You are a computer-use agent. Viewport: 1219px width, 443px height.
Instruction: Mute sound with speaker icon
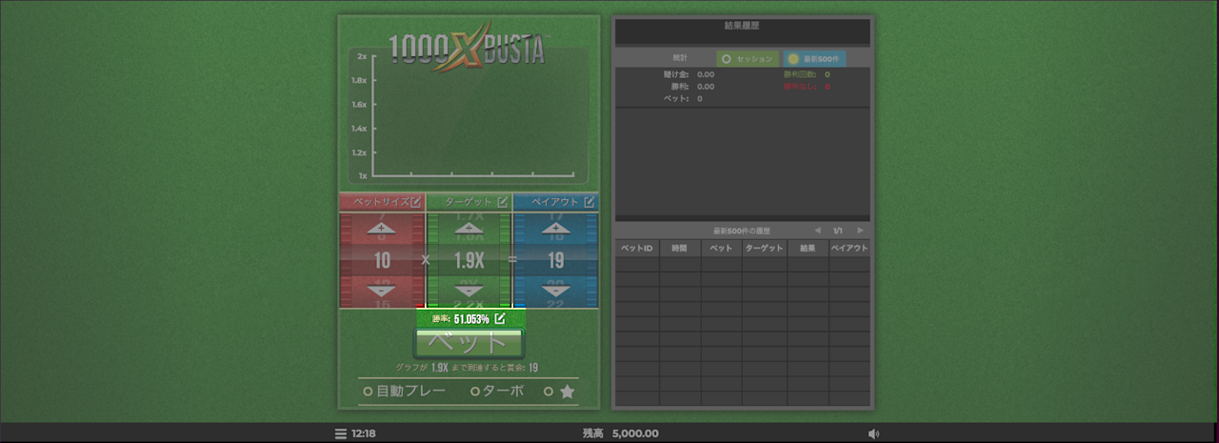pyautogui.click(x=874, y=433)
